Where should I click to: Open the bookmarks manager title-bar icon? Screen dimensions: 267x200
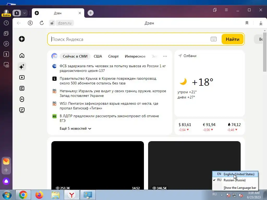pyautogui.click(x=215, y=10)
